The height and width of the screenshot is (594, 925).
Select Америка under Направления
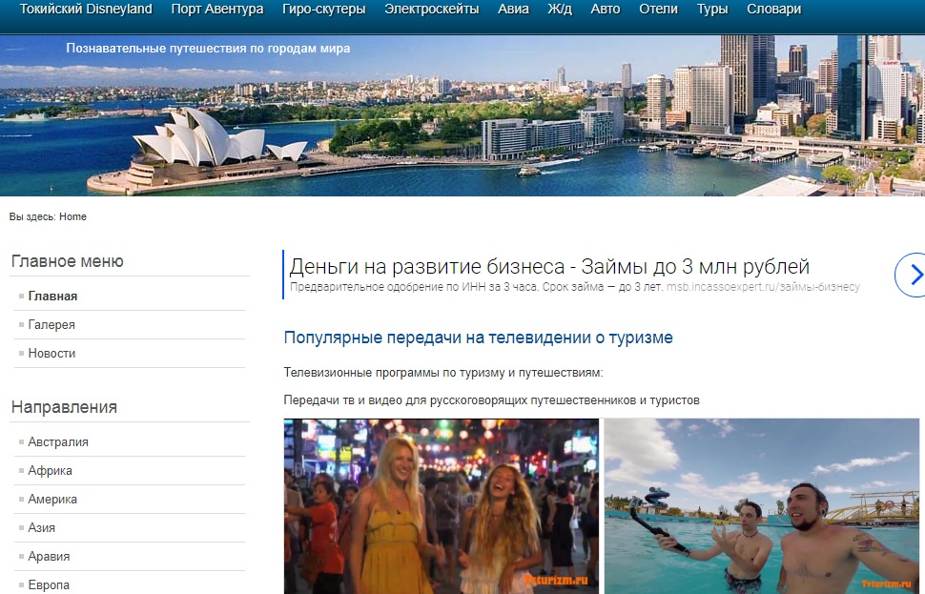52,499
